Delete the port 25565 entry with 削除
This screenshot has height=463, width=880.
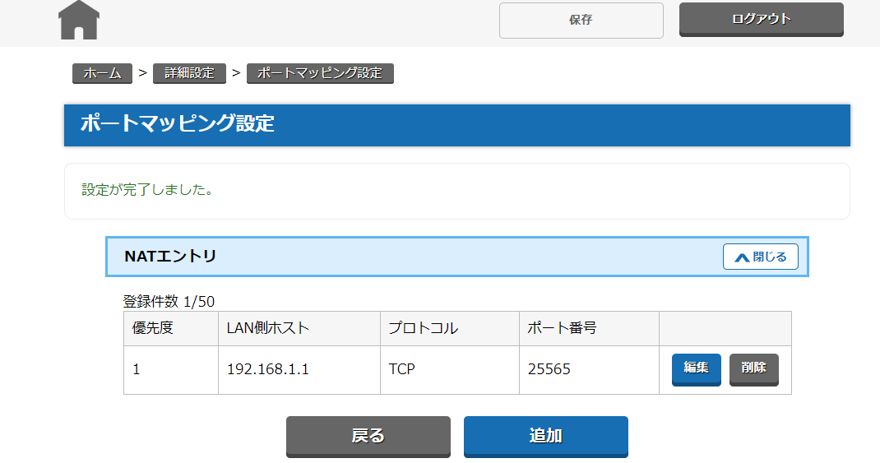pyautogui.click(x=753, y=368)
